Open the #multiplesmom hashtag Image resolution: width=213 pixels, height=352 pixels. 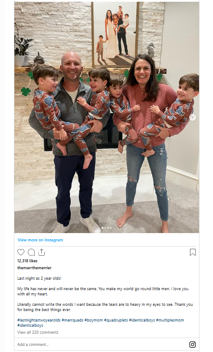[170, 320]
